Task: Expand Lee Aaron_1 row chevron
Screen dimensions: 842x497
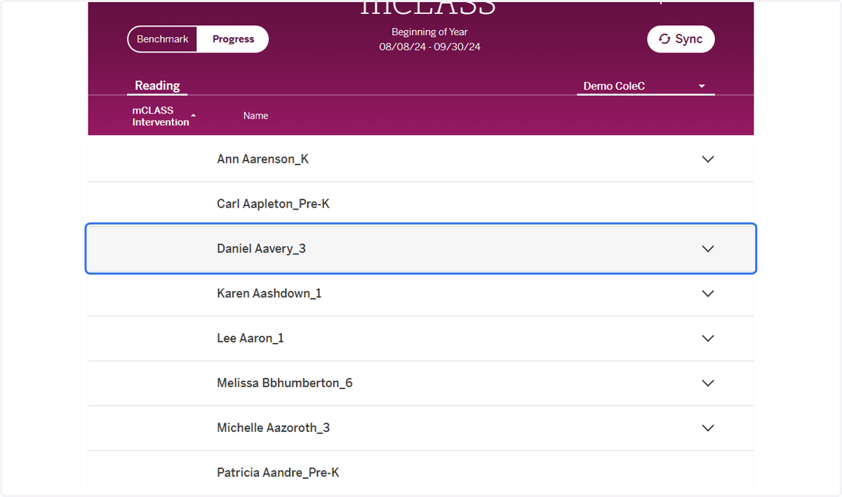Action: (708, 339)
